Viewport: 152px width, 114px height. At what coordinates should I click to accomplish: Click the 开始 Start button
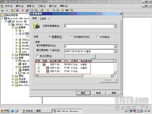tap(5, 111)
